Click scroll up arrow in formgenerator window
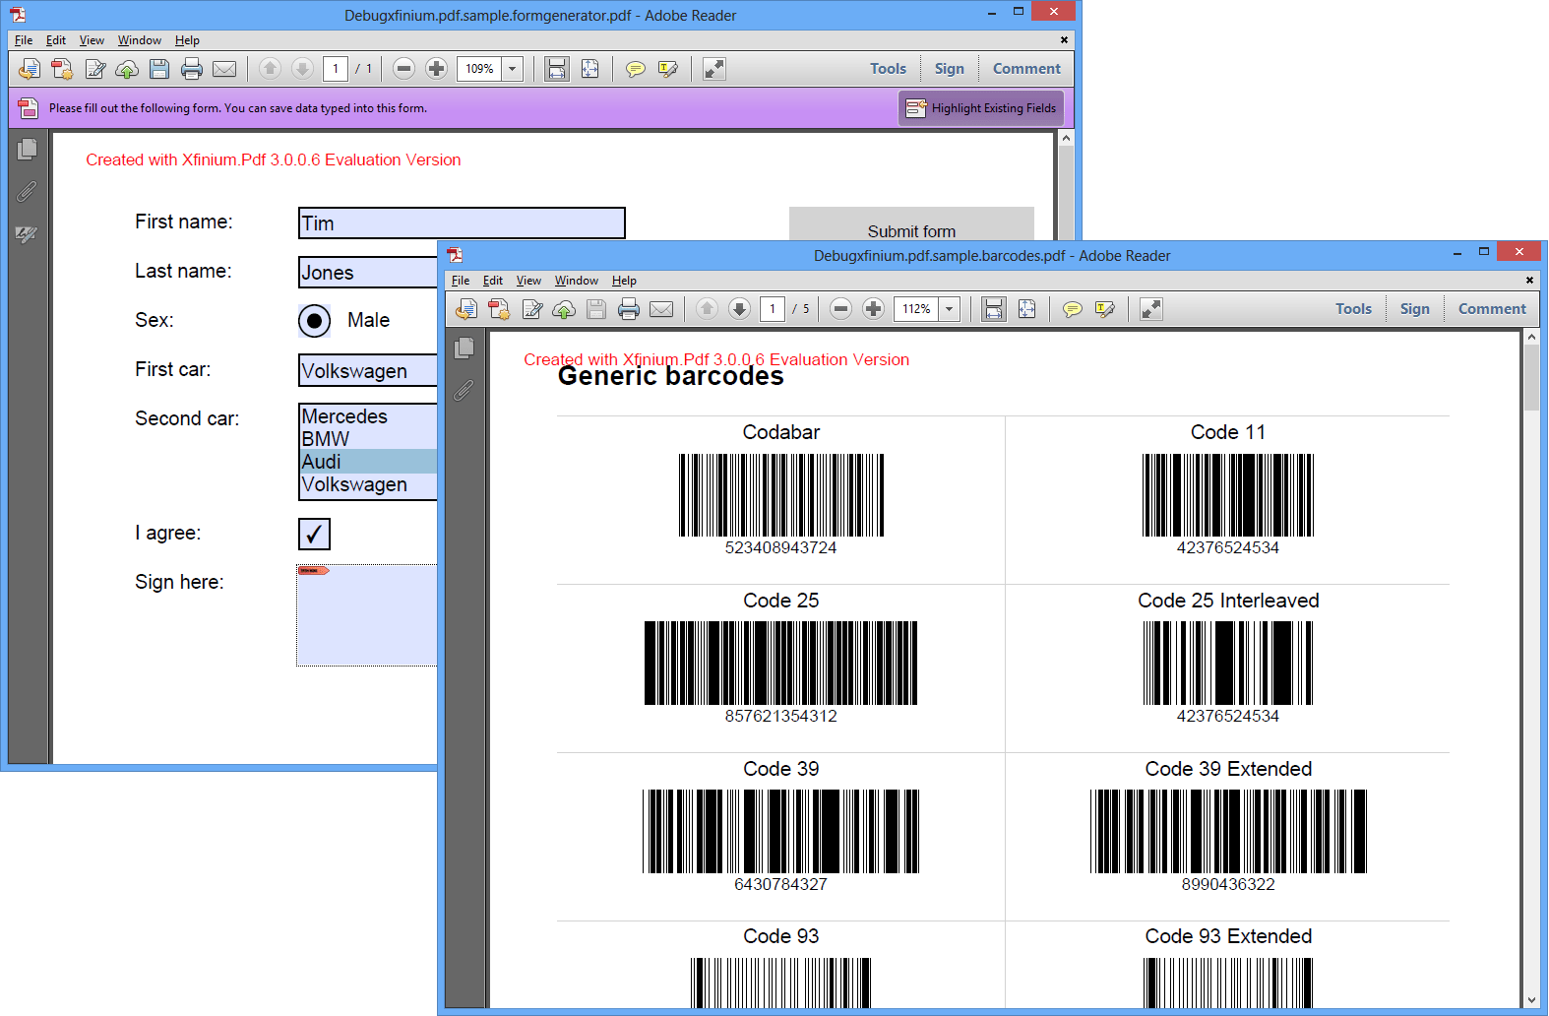This screenshot has width=1549, height=1016. tap(1066, 139)
